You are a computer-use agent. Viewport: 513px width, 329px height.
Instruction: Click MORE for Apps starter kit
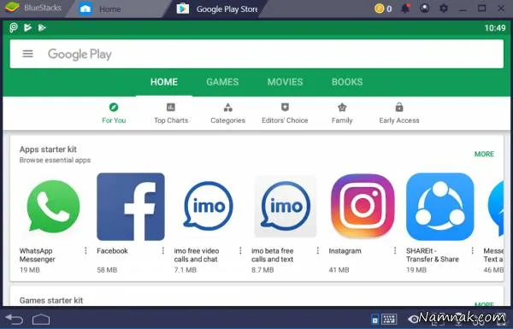(484, 154)
